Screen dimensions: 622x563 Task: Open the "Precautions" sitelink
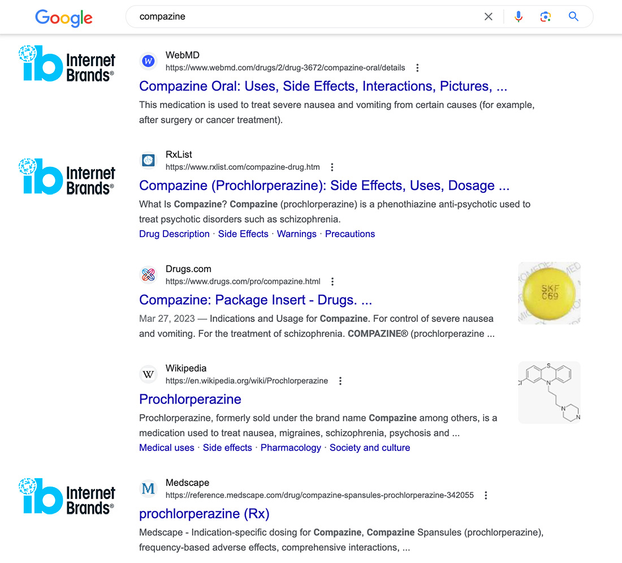(350, 234)
